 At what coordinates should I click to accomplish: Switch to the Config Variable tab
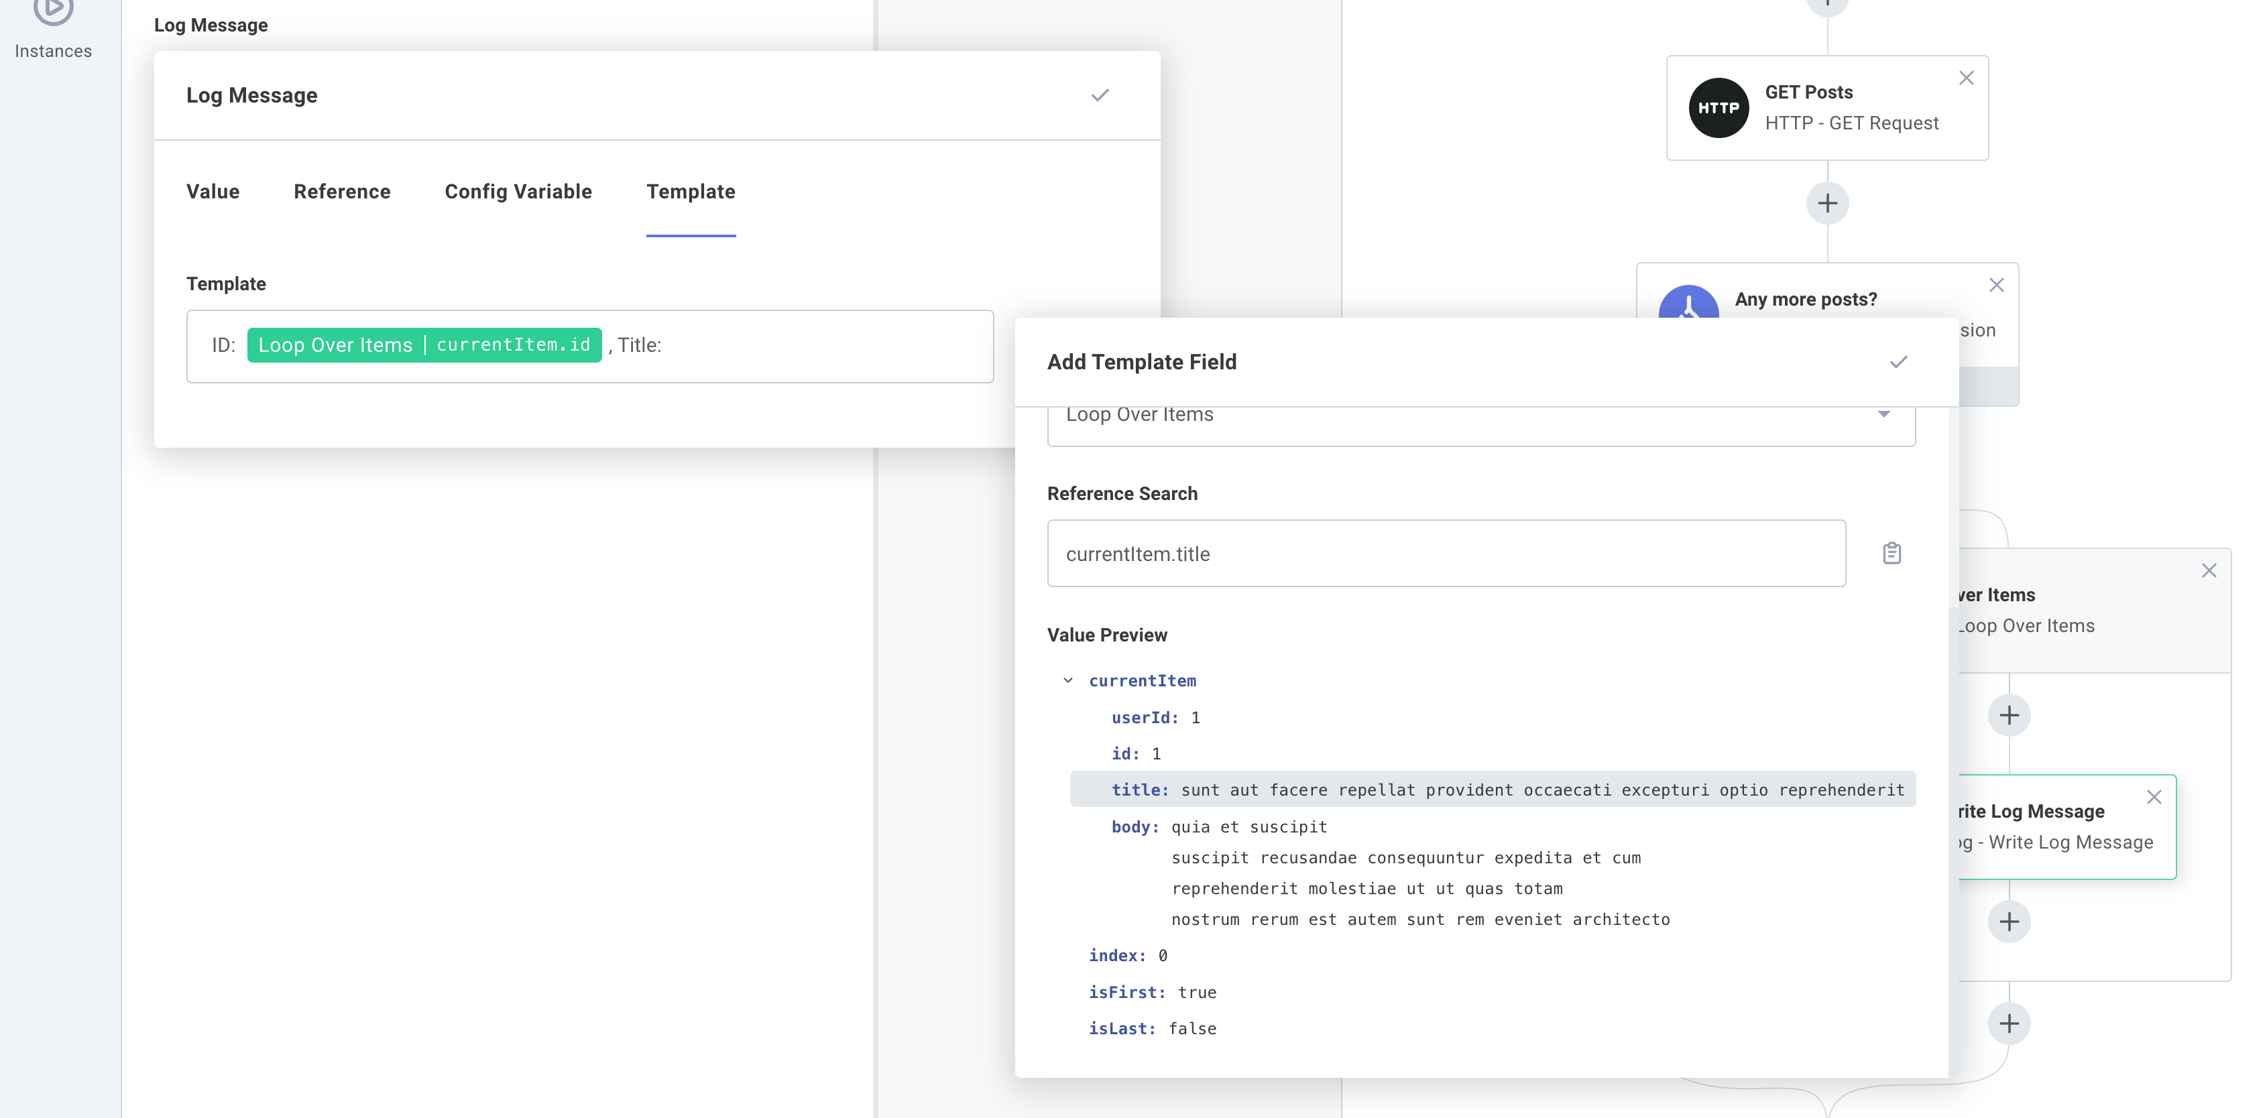coord(518,192)
